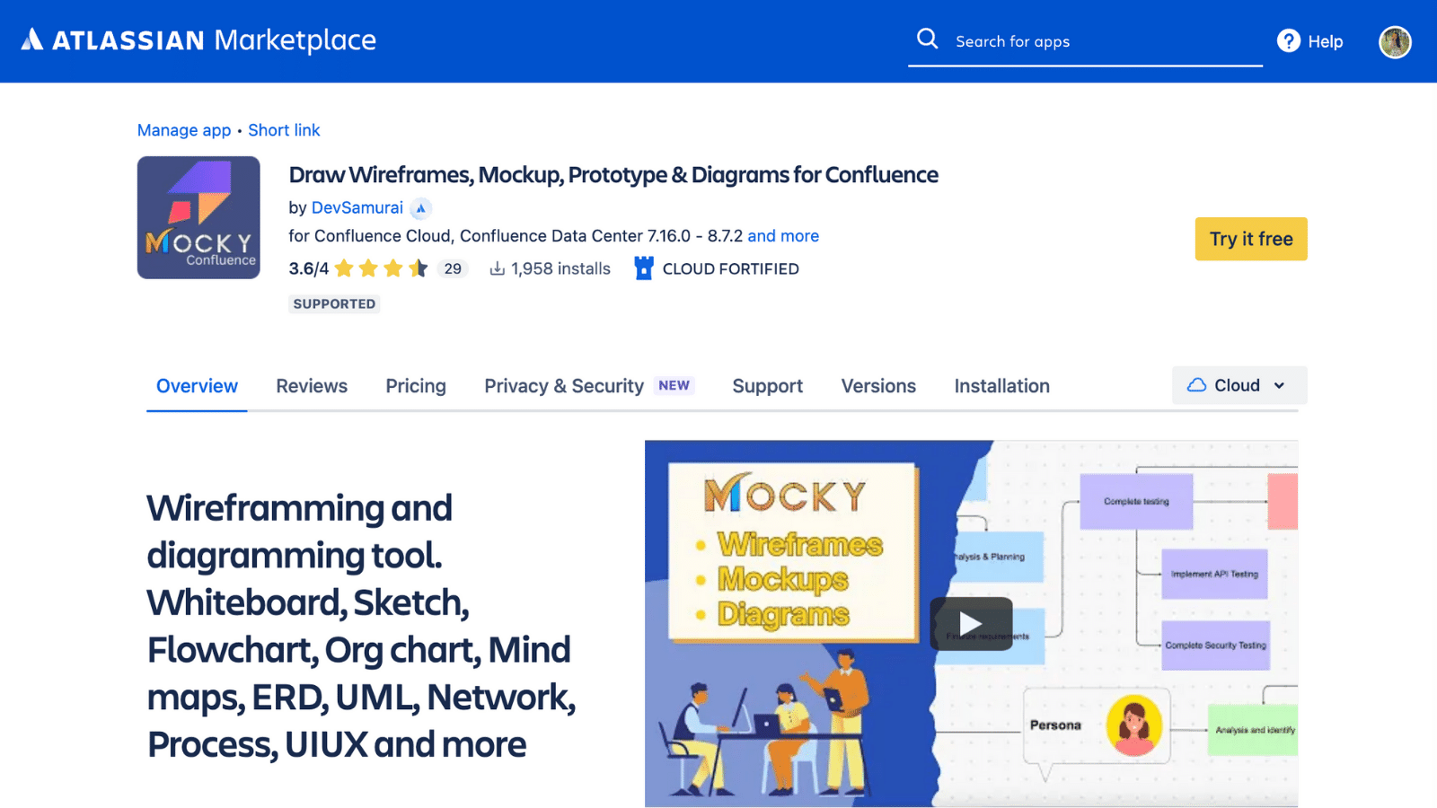
Task: Play the Mocky promo video
Action: (970, 623)
